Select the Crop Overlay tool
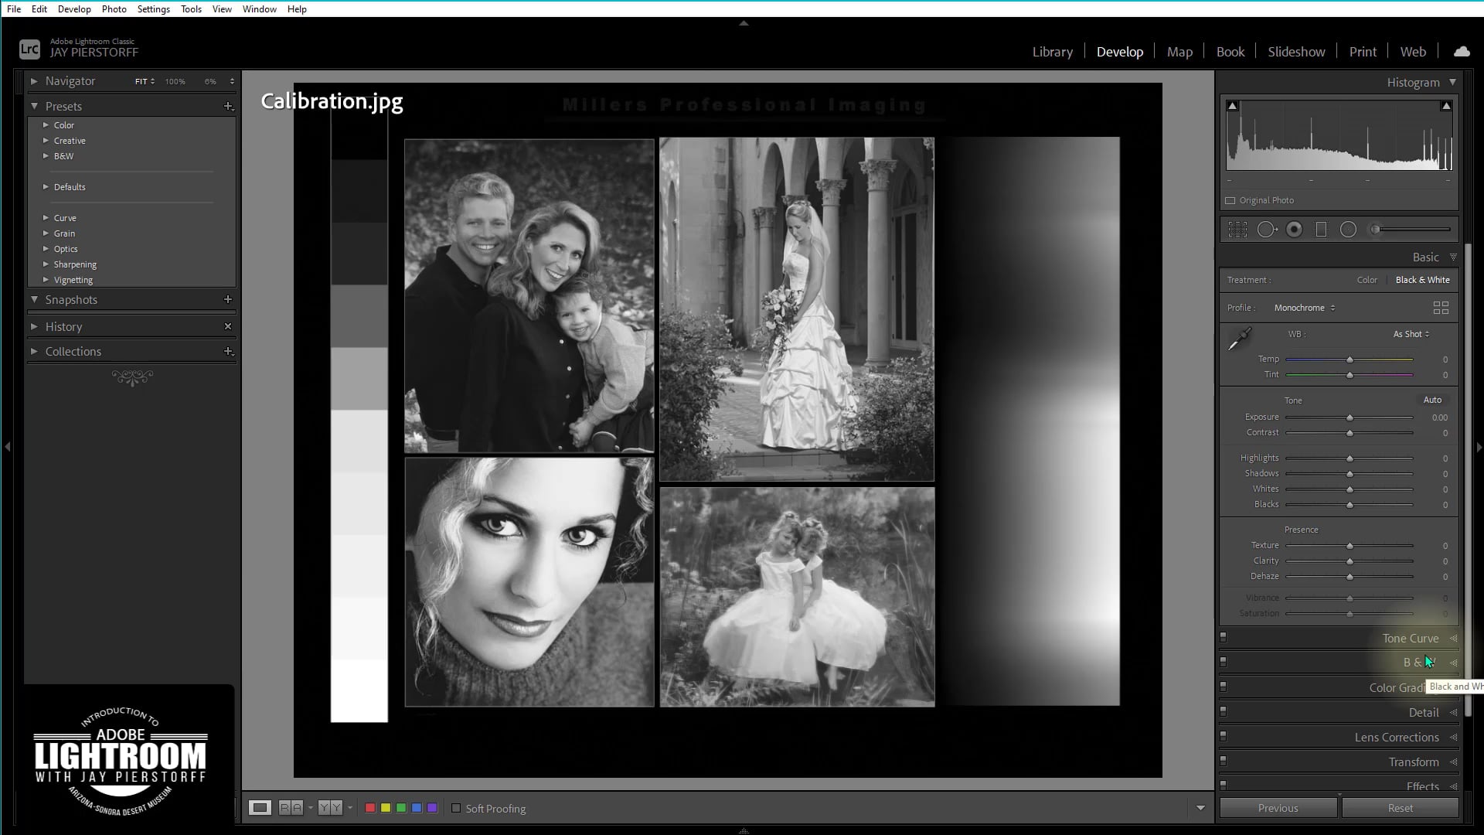1484x835 pixels. (x=1238, y=229)
